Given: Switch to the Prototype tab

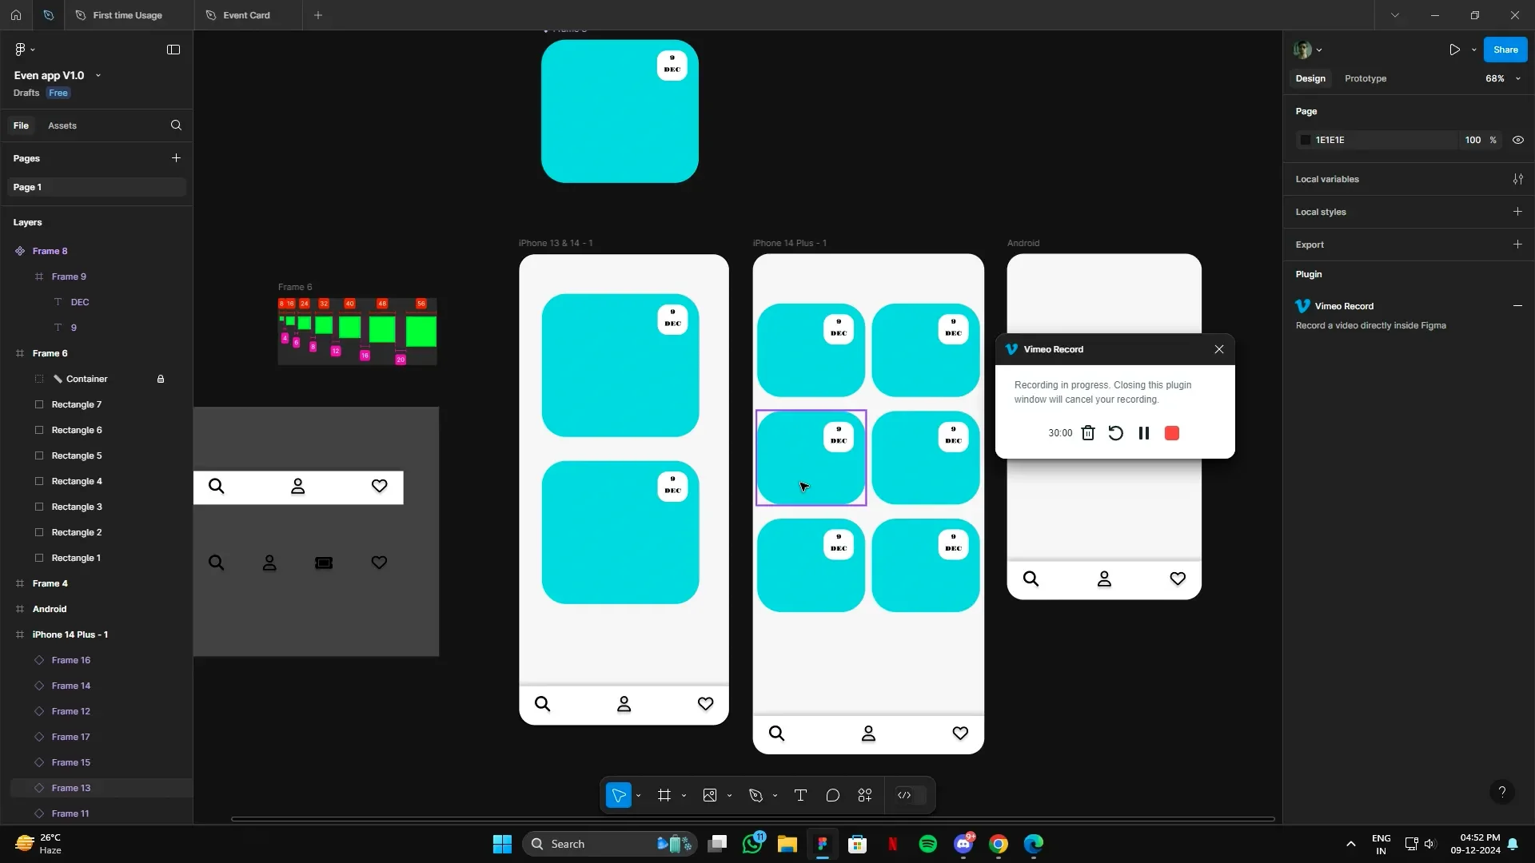Looking at the screenshot, I should [x=1365, y=78].
